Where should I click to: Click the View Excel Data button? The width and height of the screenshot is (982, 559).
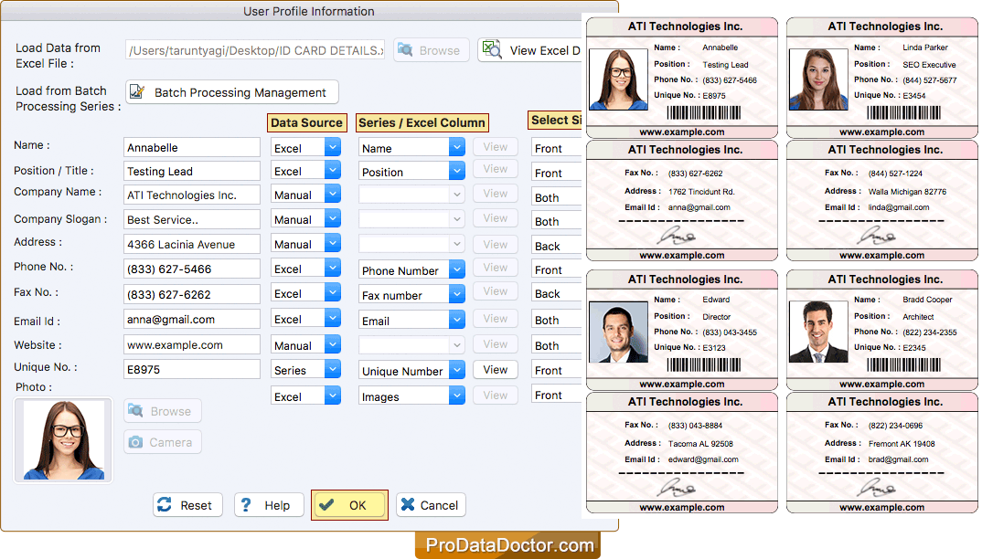pos(529,50)
